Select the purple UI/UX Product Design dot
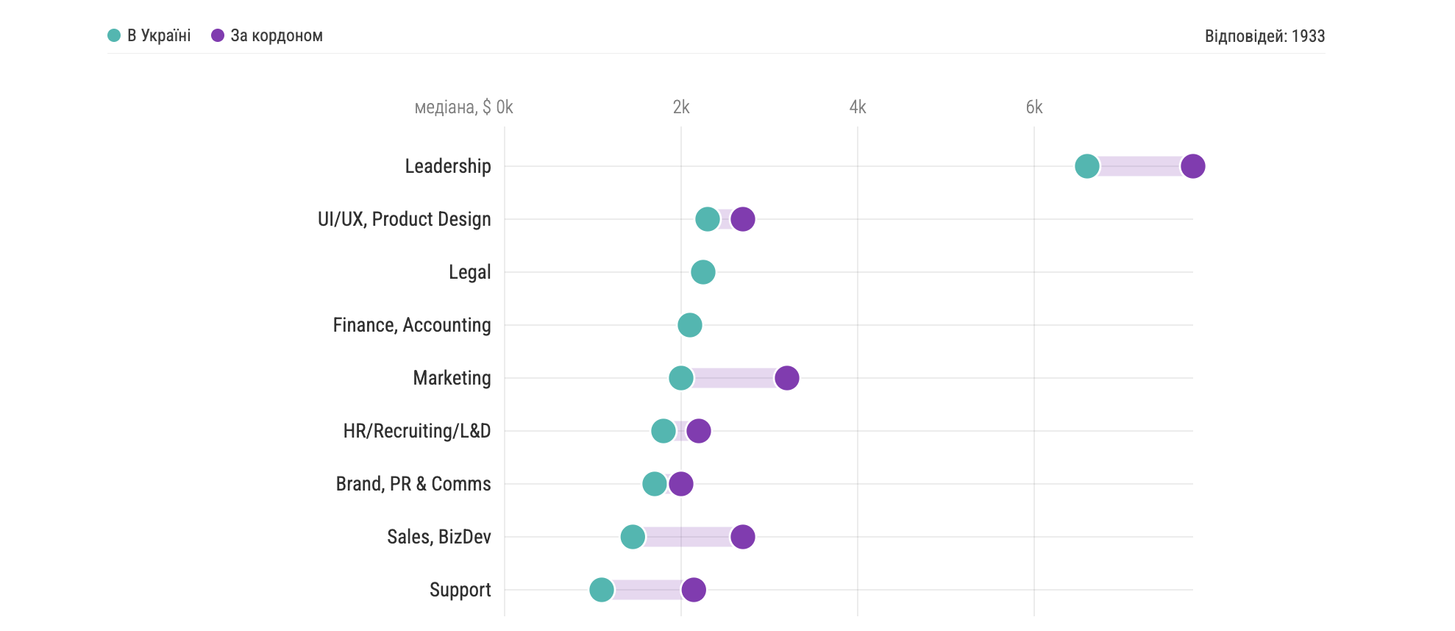 [743, 219]
